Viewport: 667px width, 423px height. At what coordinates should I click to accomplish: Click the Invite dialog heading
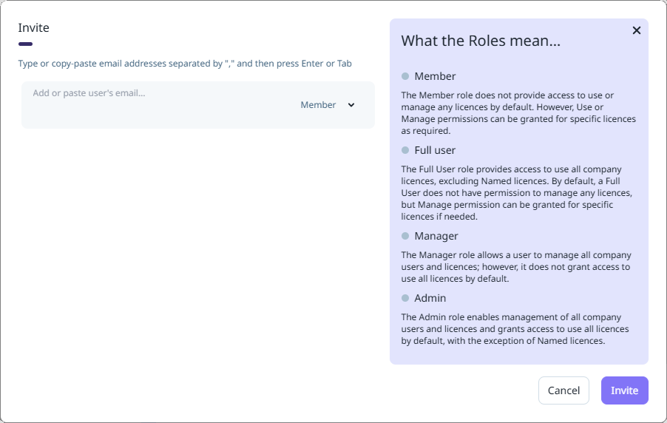click(34, 28)
